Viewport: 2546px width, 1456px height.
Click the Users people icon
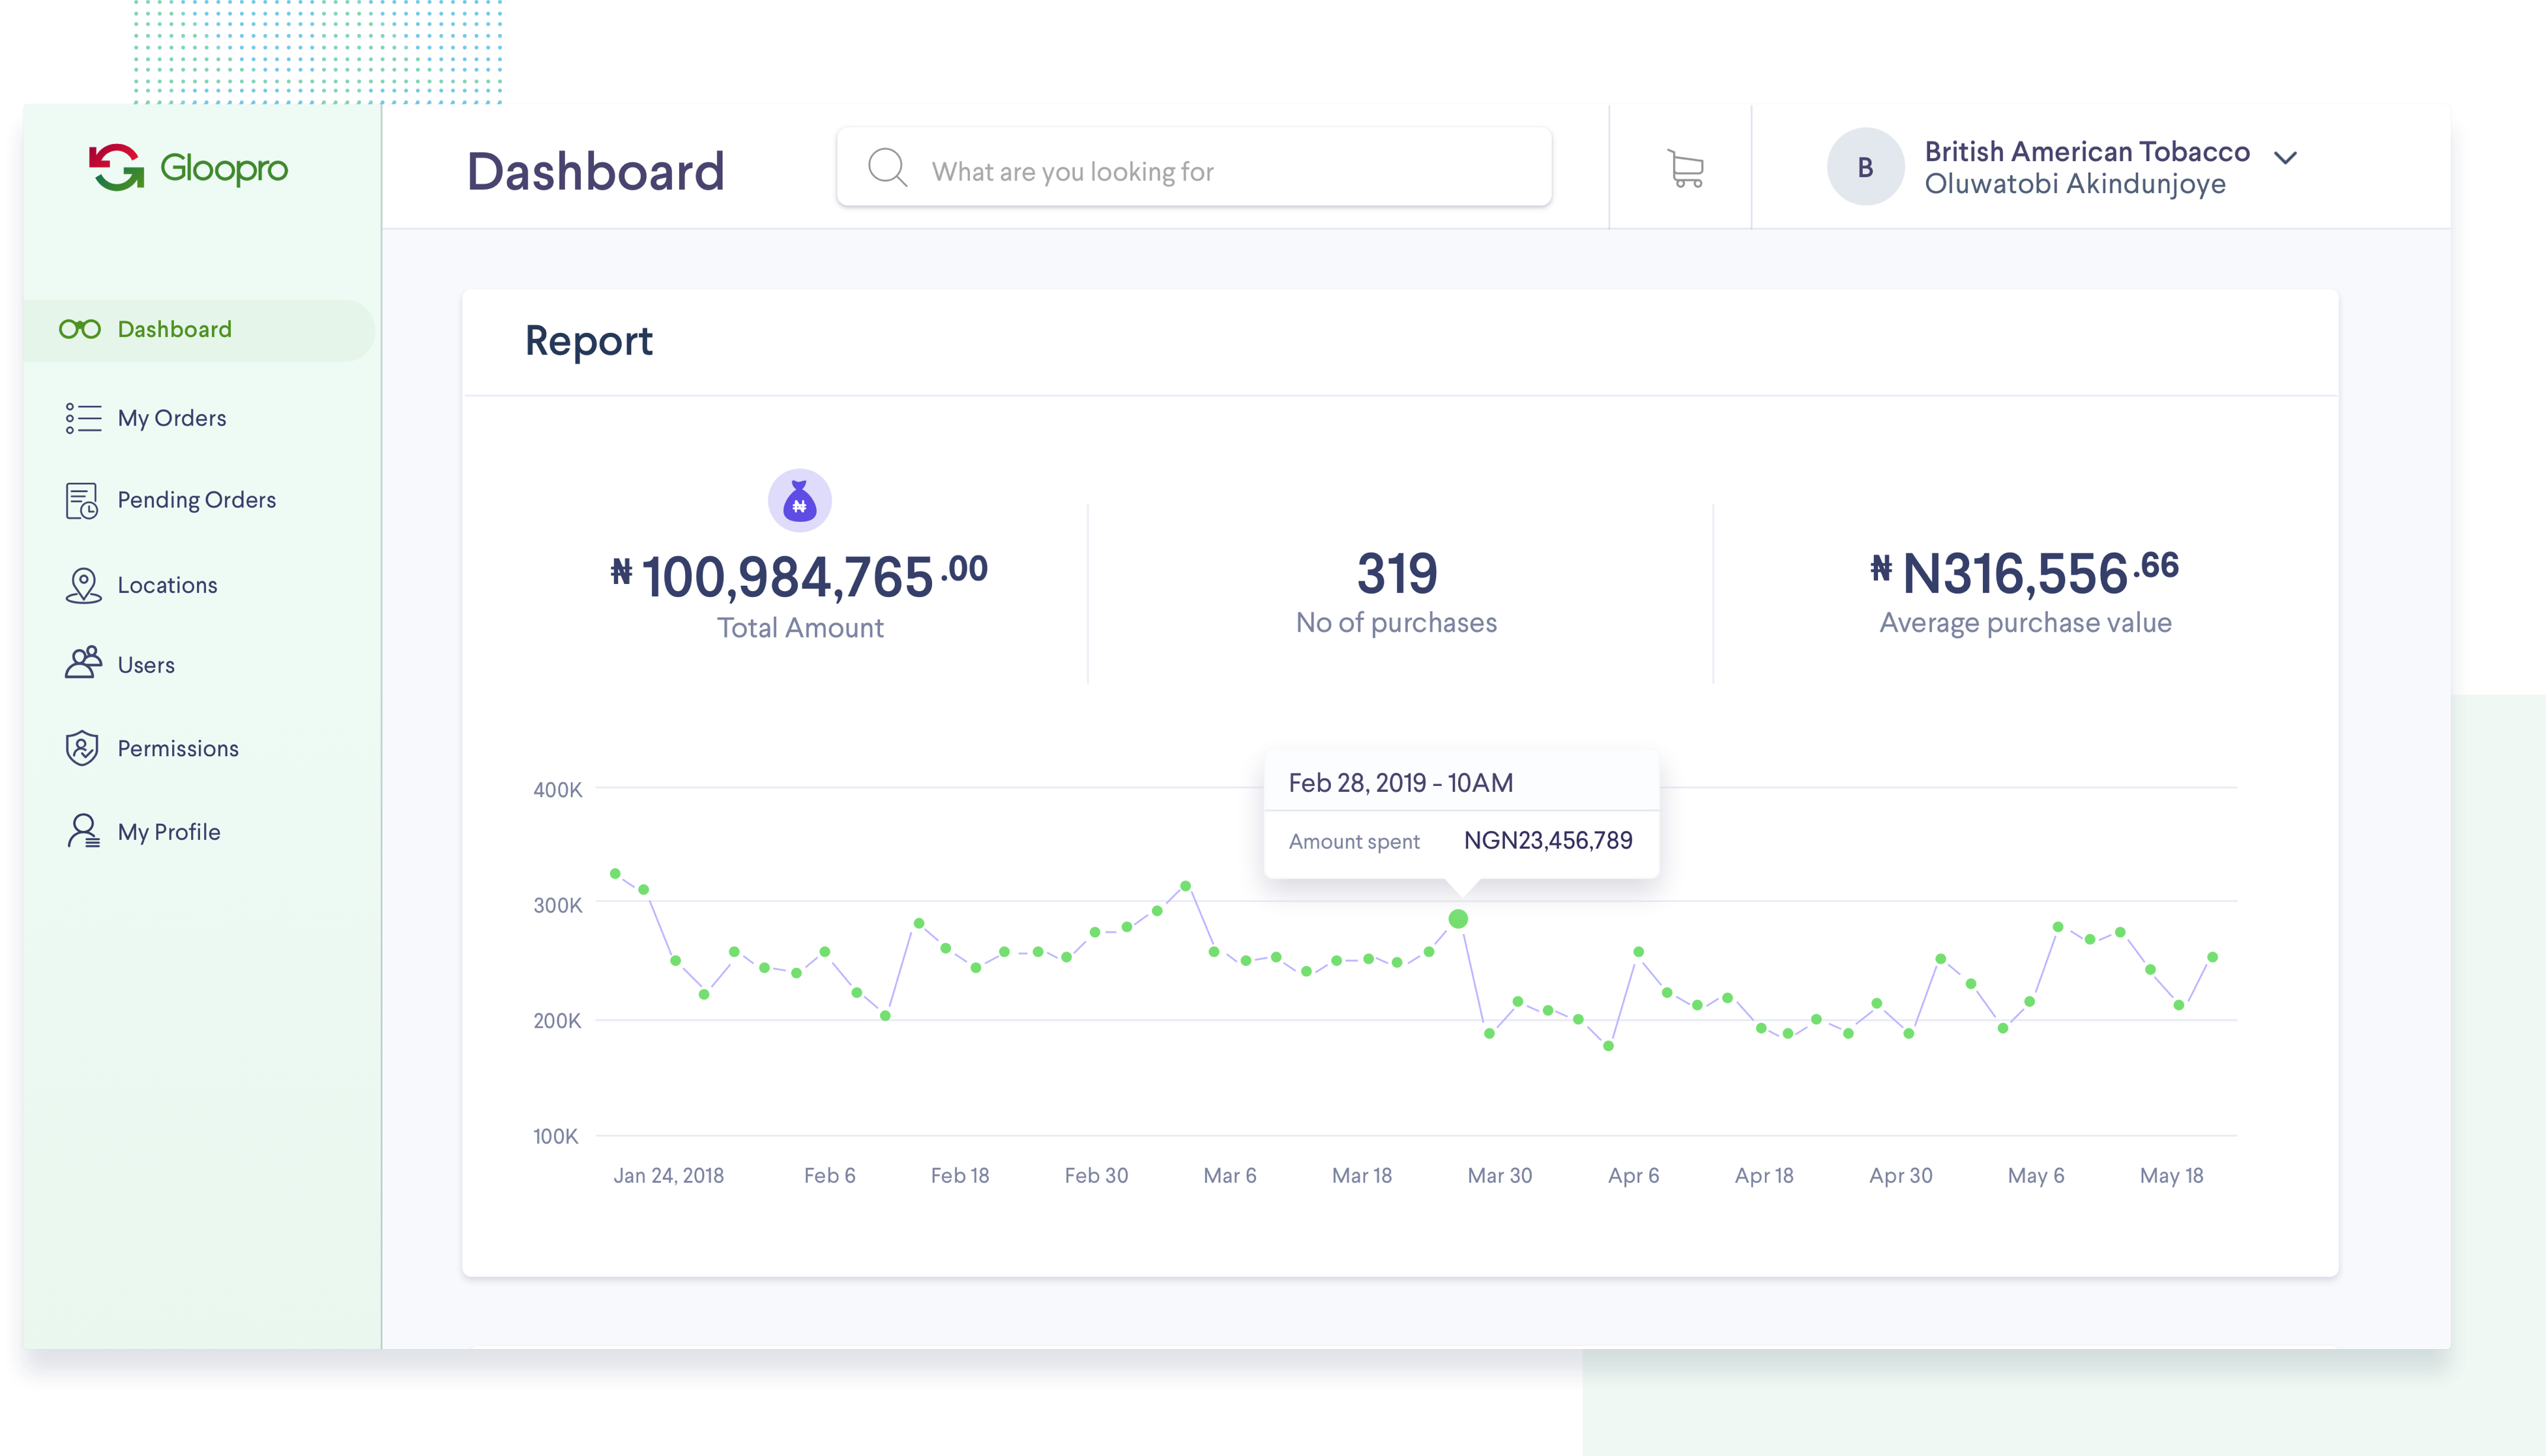point(83,663)
